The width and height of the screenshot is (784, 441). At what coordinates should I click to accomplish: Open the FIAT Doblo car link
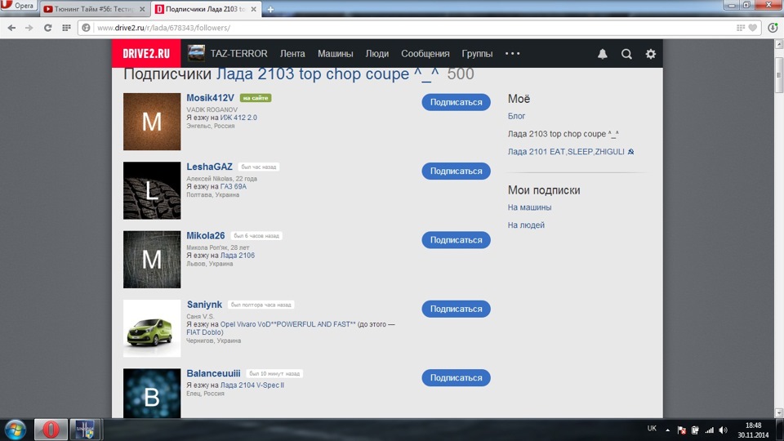[205, 332]
